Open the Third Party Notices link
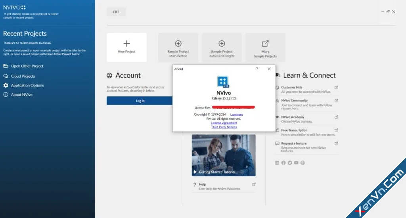The height and width of the screenshot is (218, 406). (224, 127)
